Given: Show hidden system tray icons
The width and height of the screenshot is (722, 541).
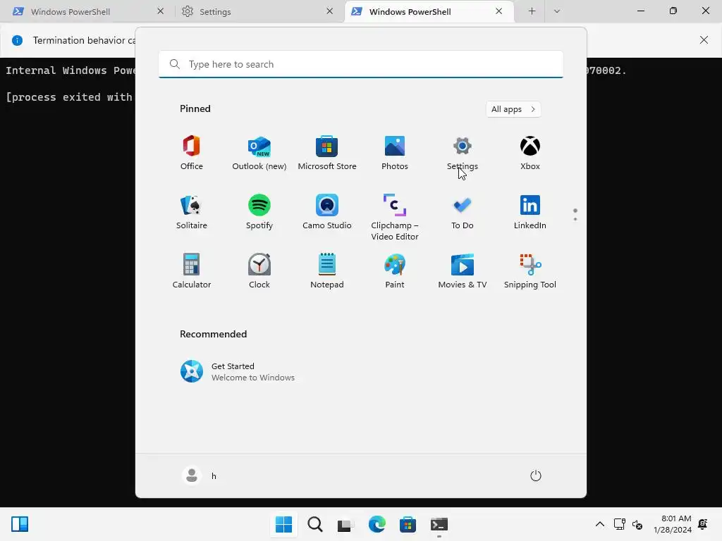Looking at the screenshot, I should click(600, 524).
